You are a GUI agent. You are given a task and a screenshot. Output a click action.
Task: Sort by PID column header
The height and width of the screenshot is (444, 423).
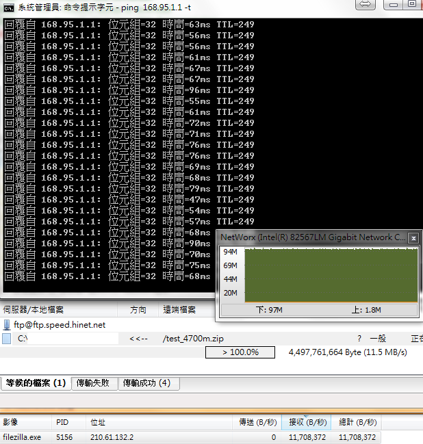69,422
